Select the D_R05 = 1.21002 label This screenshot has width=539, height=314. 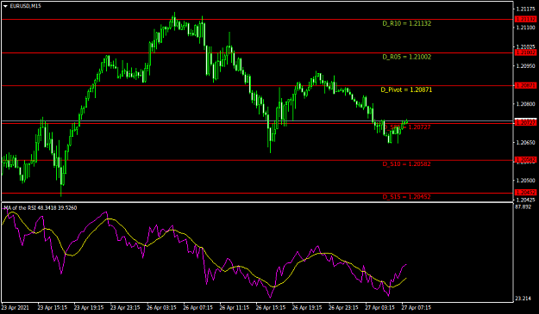pyautogui.click(x=407, y=57)
